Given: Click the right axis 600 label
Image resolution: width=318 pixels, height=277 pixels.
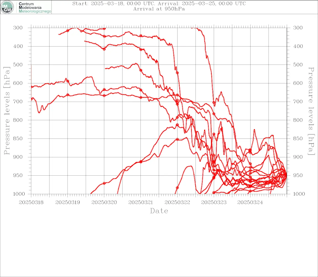Looking at the screenshot, I should [298, 83].
